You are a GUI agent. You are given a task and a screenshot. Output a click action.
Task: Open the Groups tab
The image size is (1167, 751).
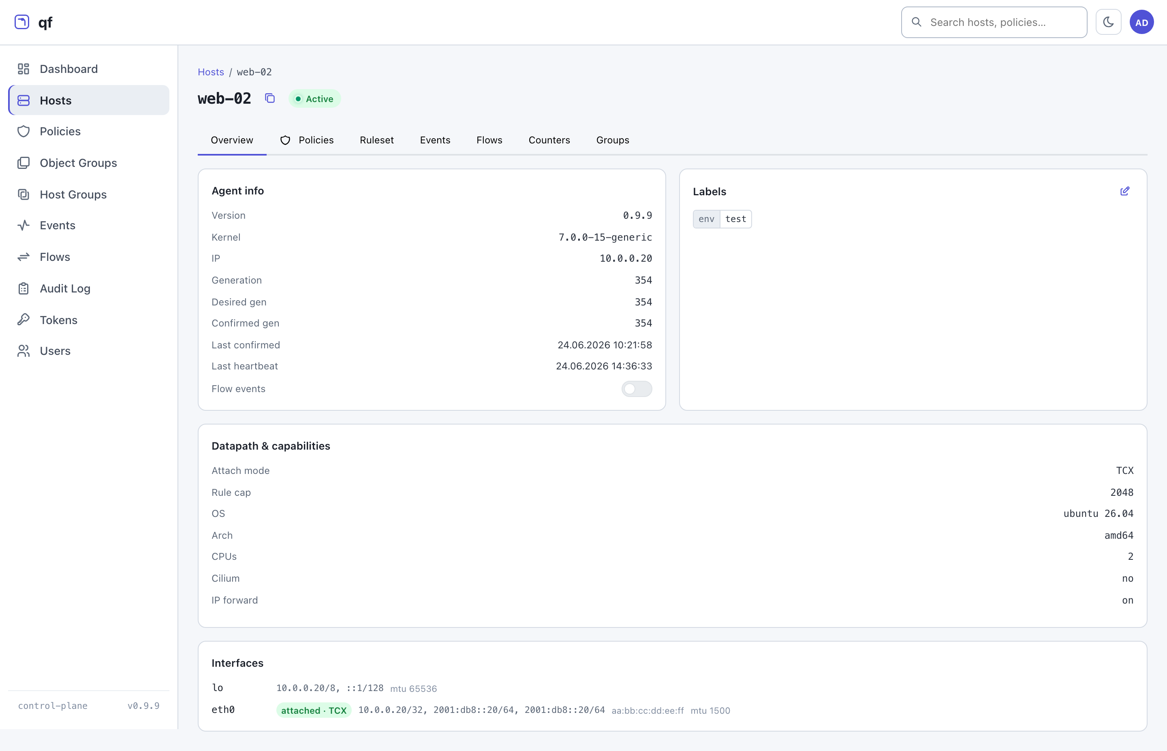tap(613, 141)
